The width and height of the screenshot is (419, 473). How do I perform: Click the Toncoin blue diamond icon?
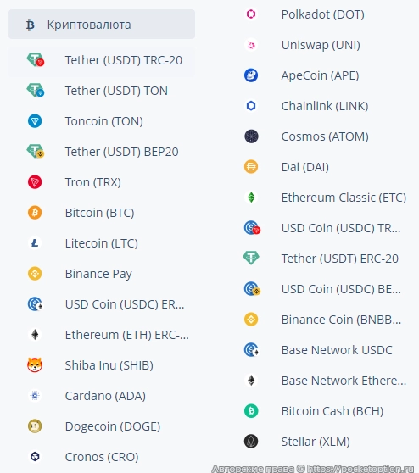(35, 121)
